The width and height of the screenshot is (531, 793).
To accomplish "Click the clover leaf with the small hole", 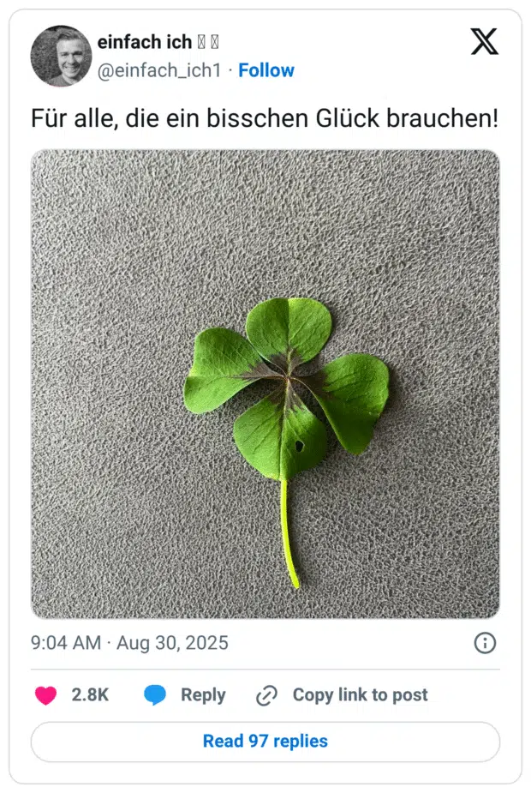I will pos(280,436).
